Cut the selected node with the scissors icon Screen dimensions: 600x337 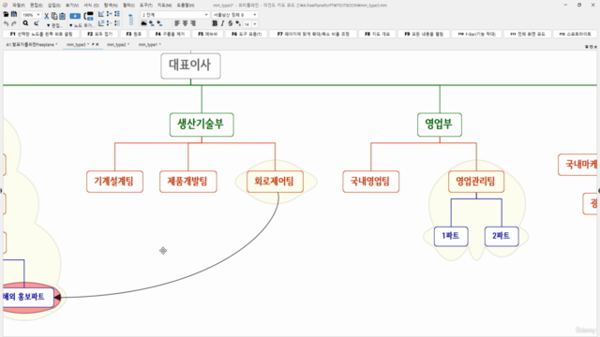pyautogui.click(x=46, y=16)
